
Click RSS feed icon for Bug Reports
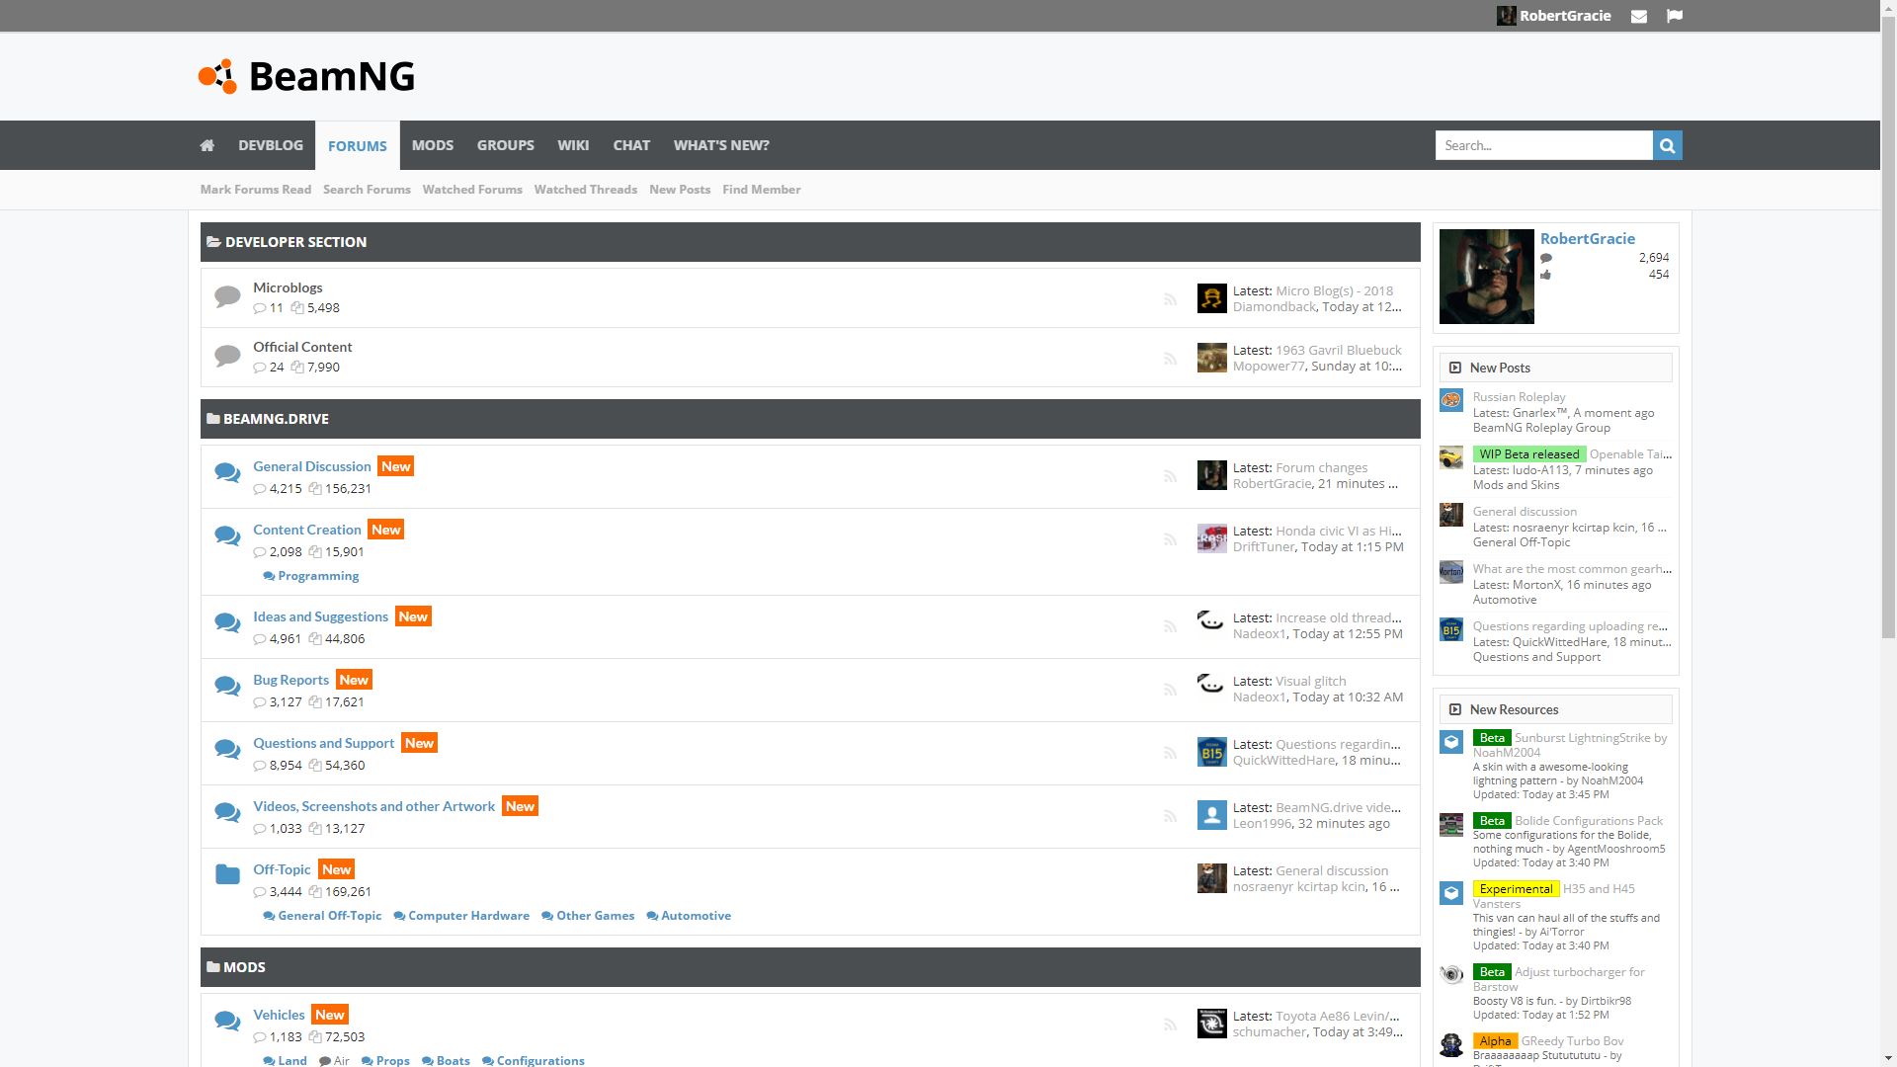coord(1170,690)
